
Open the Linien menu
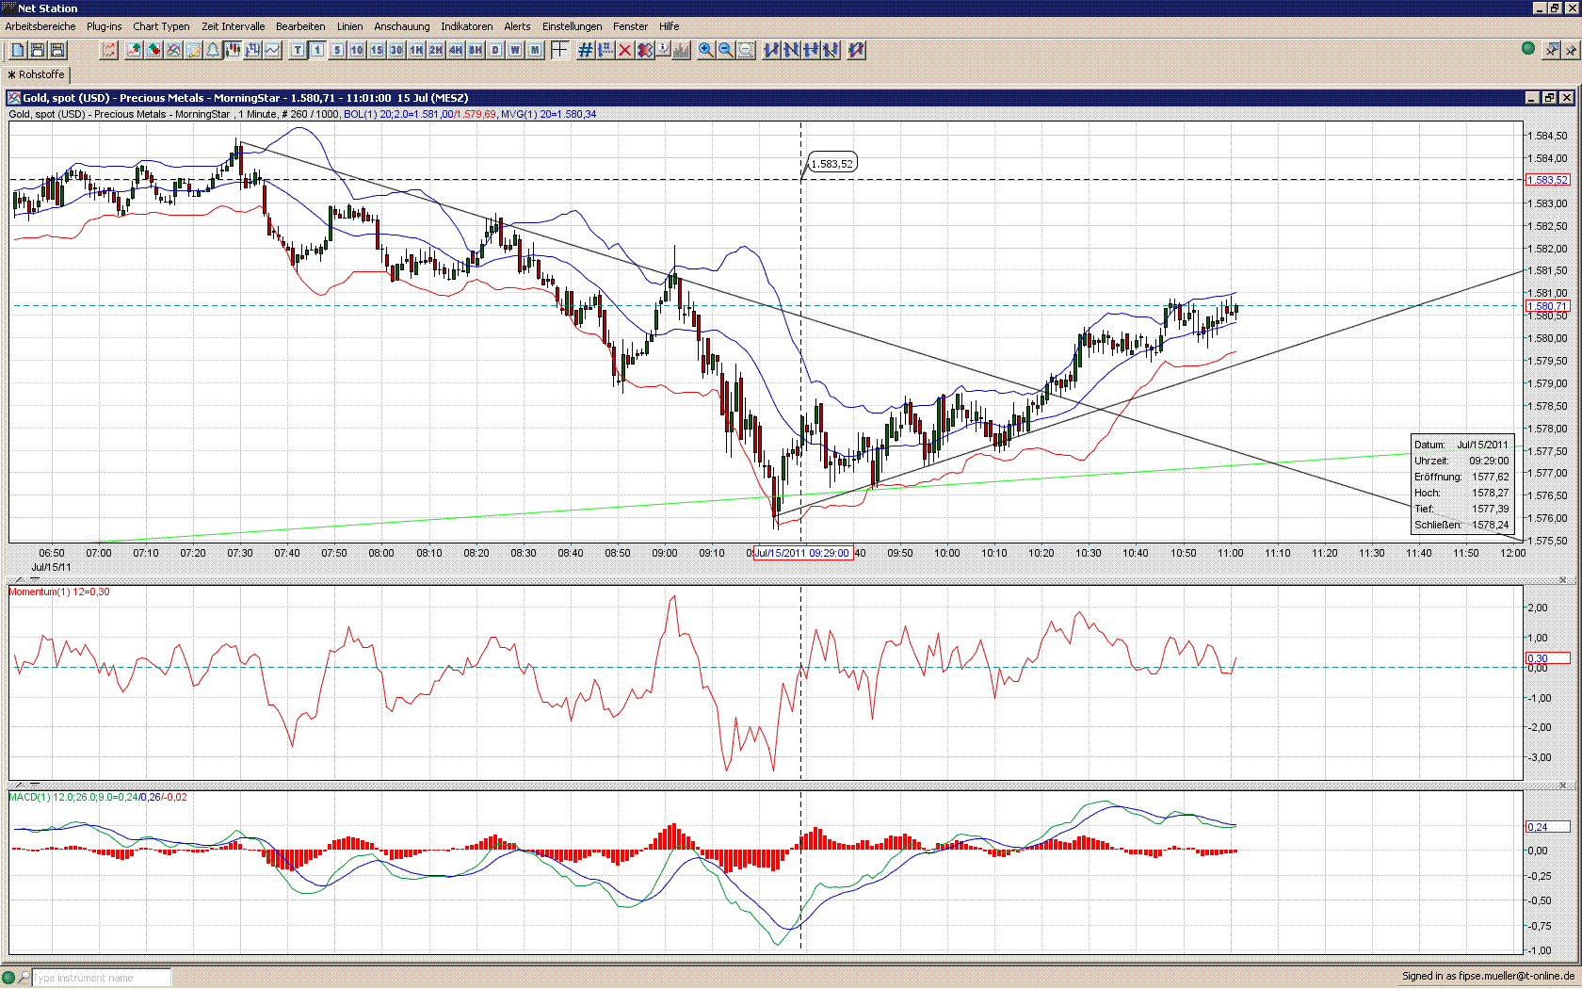[x=349, y=26]
